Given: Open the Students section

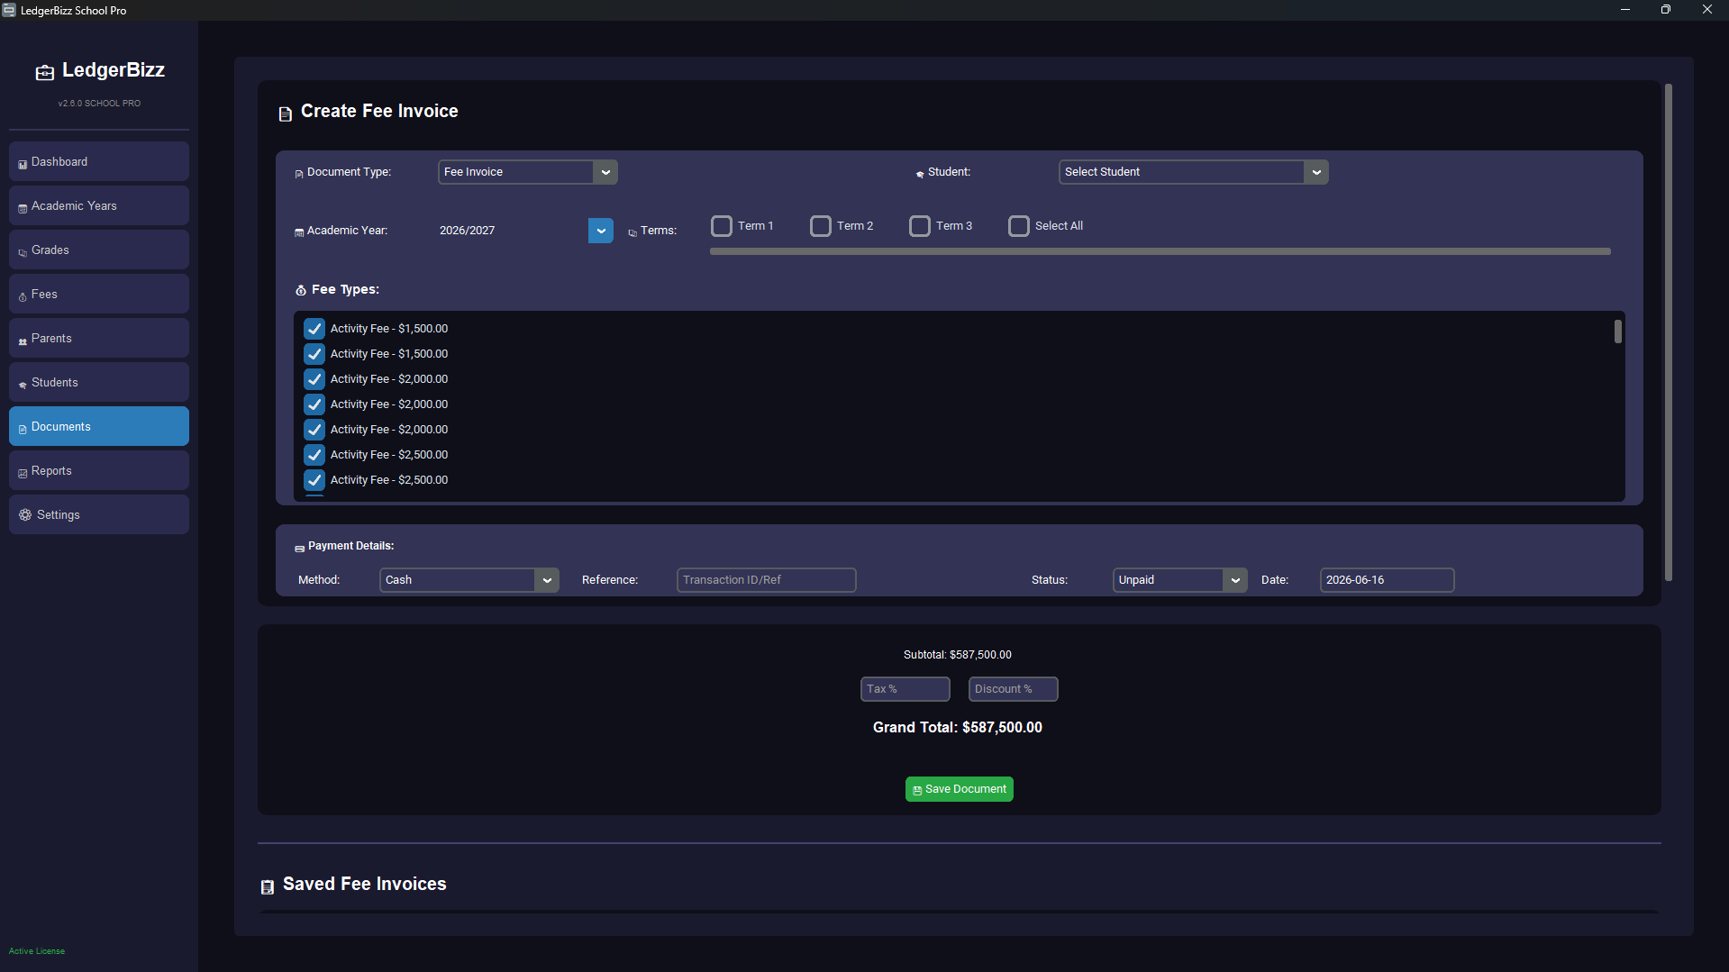Looking at the screenshot, I should point(99,382).
